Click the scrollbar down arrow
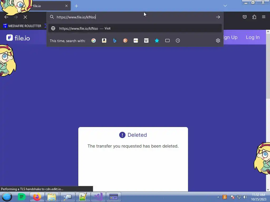 [268, 190]
